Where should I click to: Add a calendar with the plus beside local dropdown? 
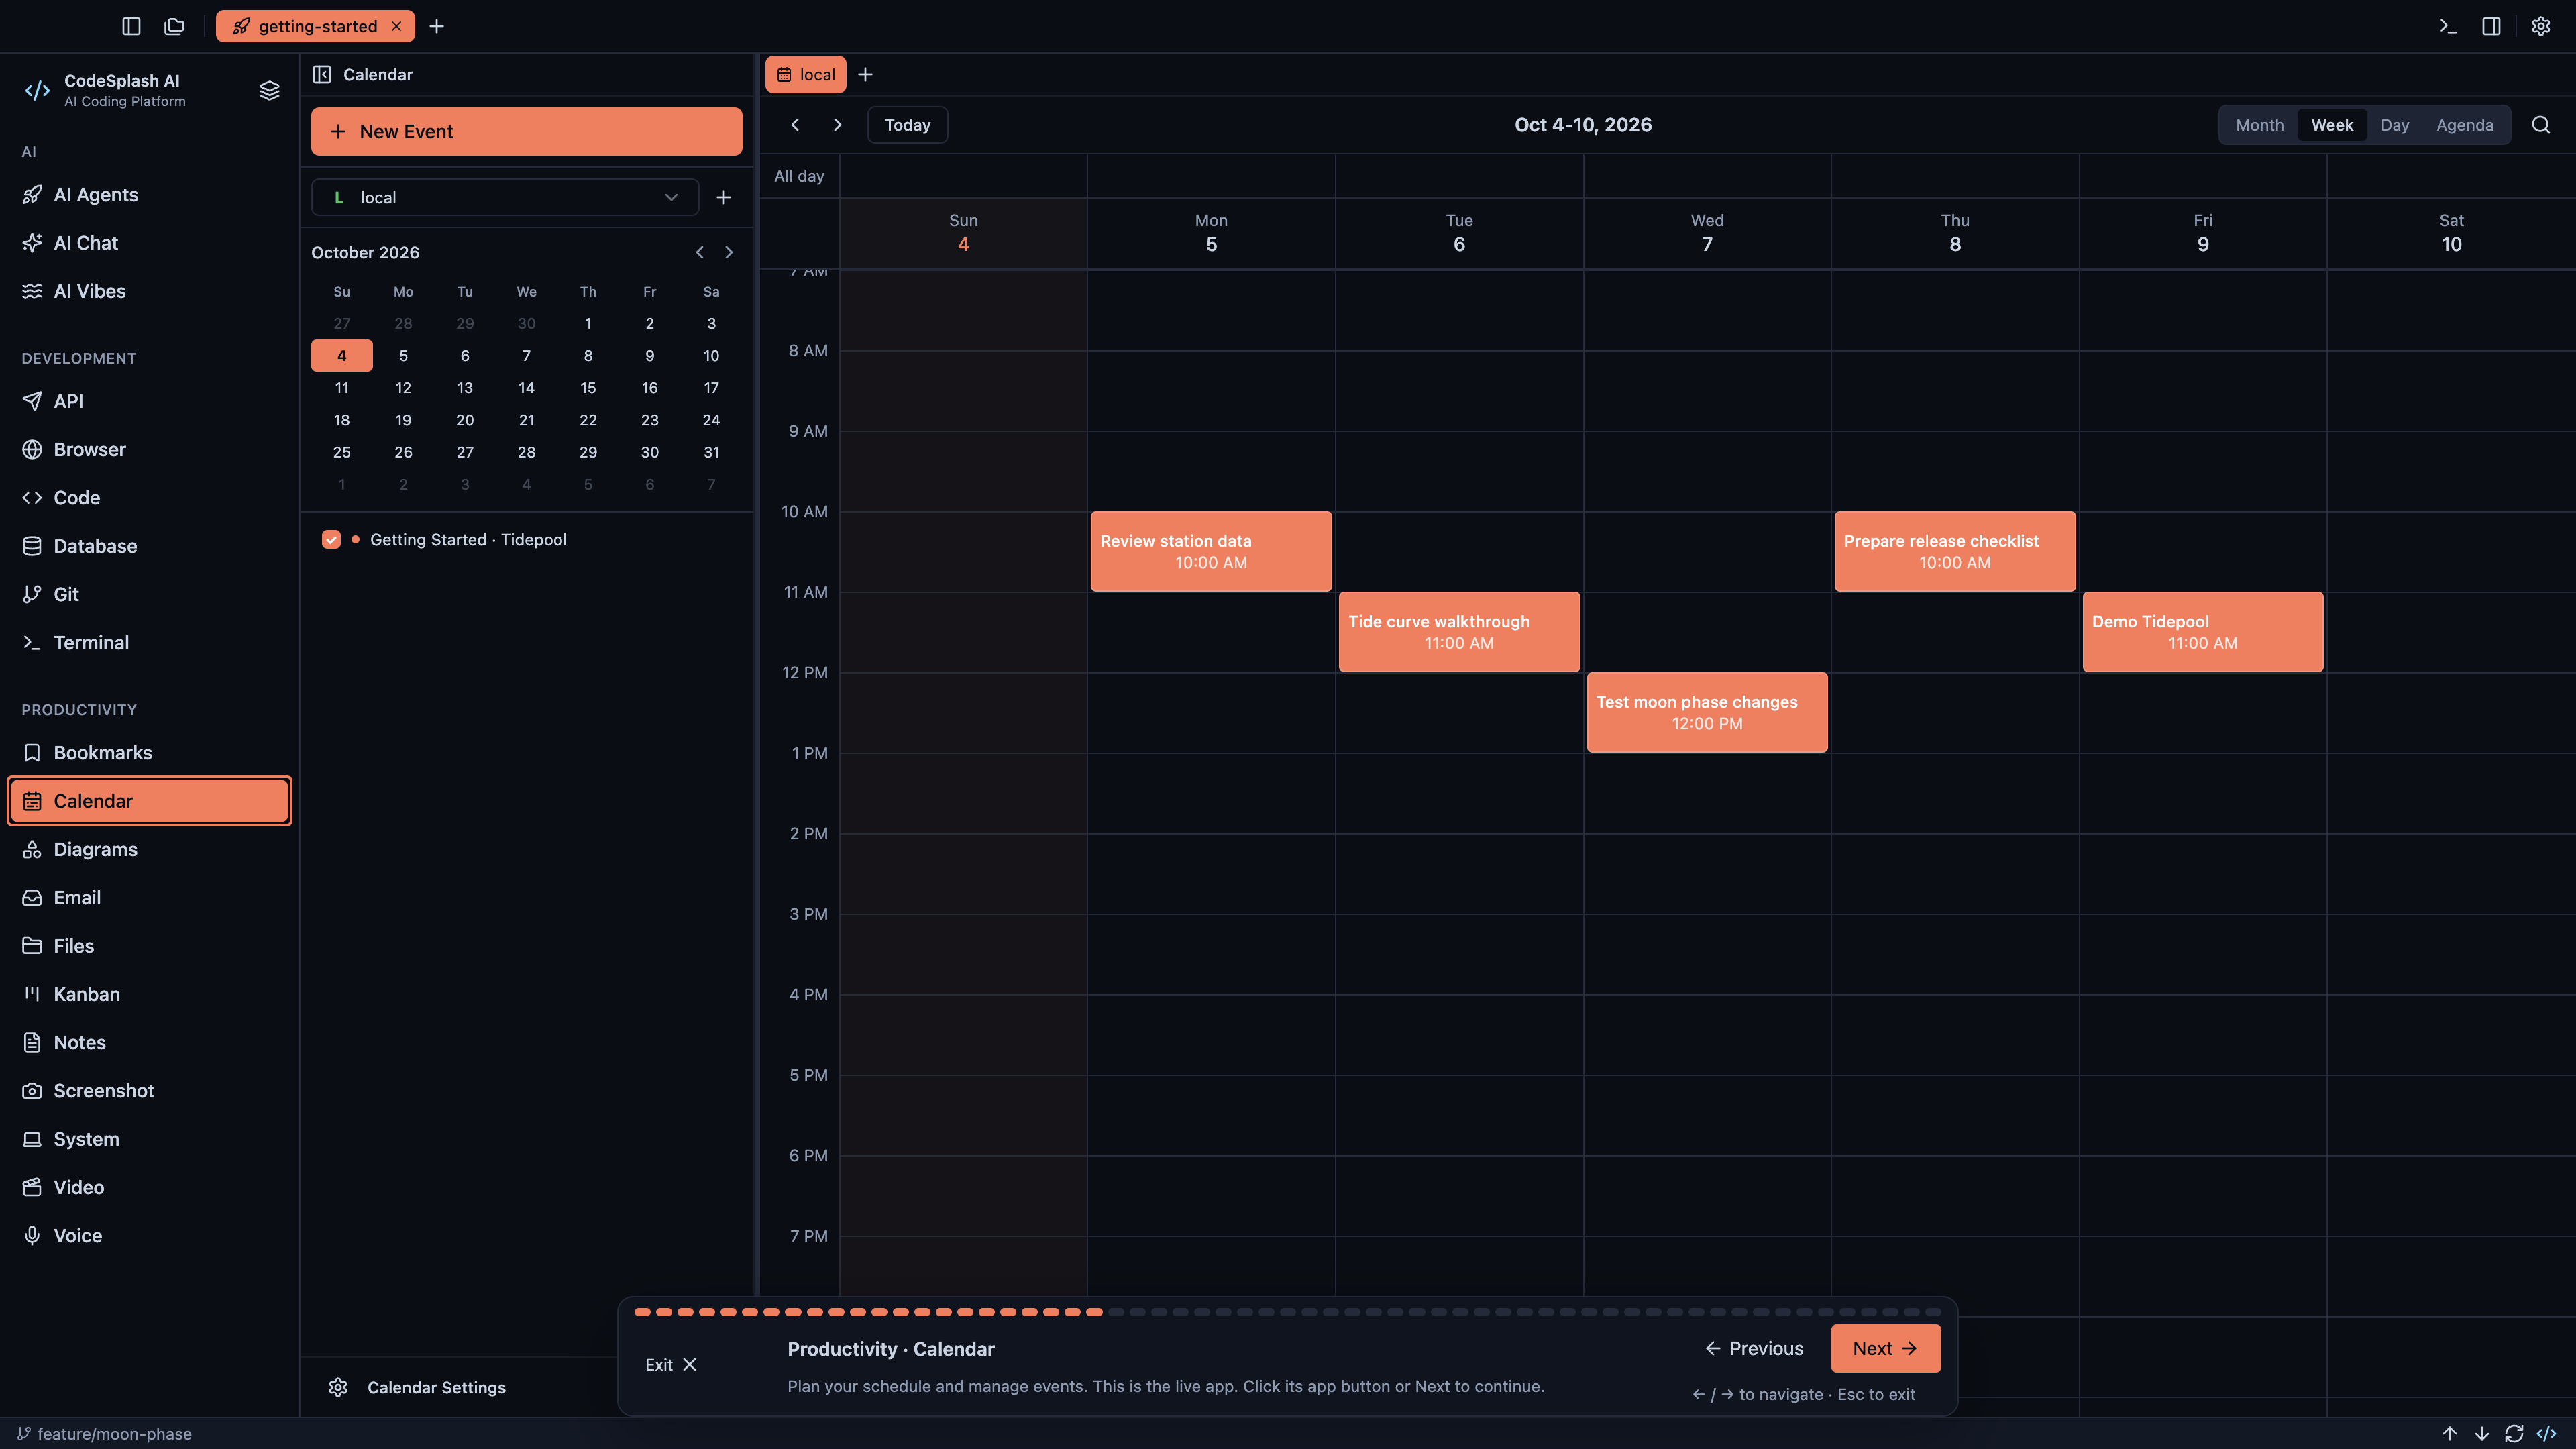pos(724,197)
